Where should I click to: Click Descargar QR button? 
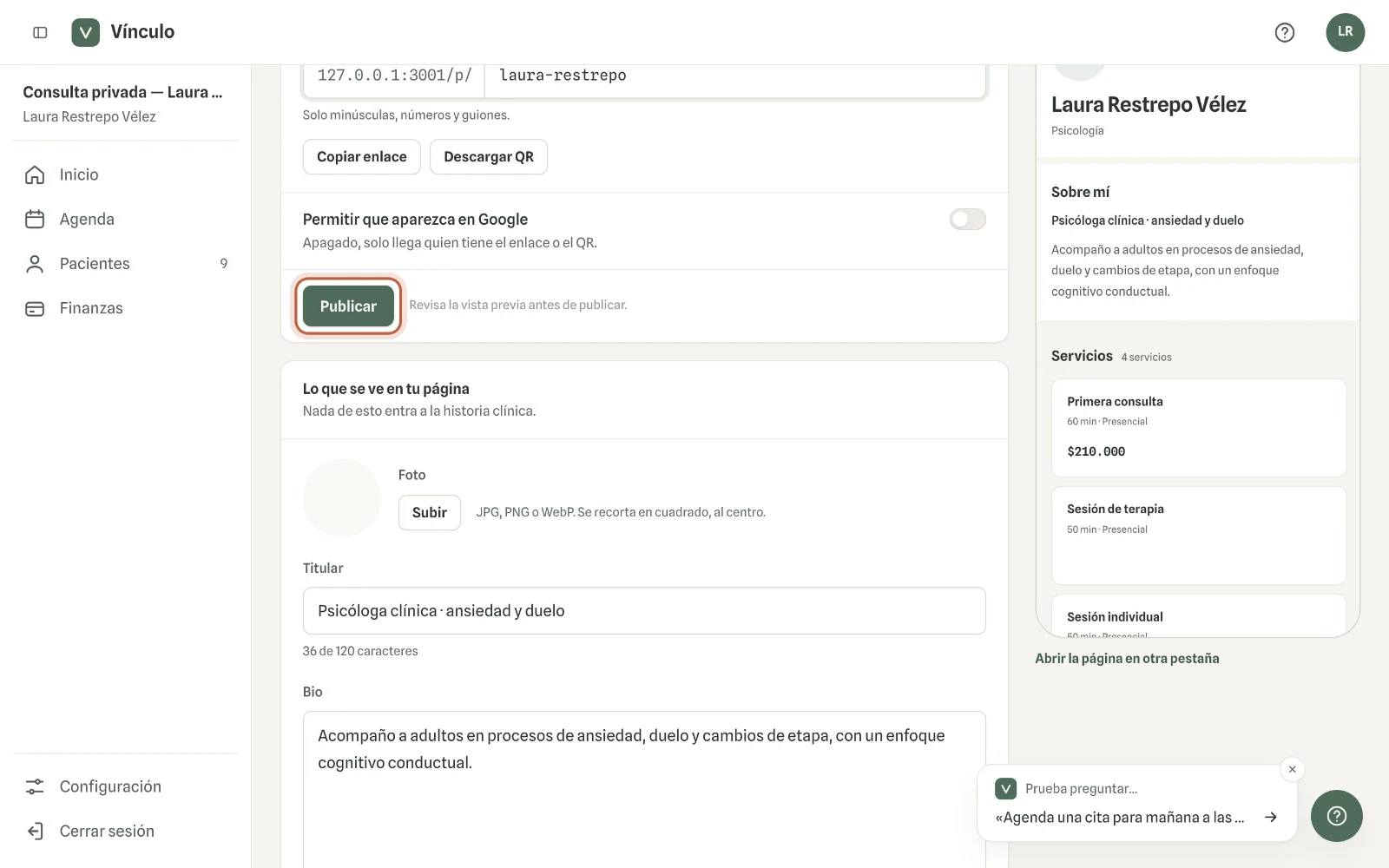point(489,156)
